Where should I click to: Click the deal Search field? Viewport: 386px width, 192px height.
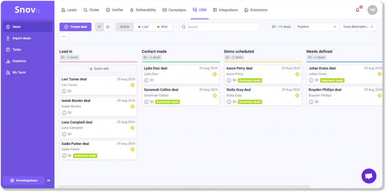219,27
